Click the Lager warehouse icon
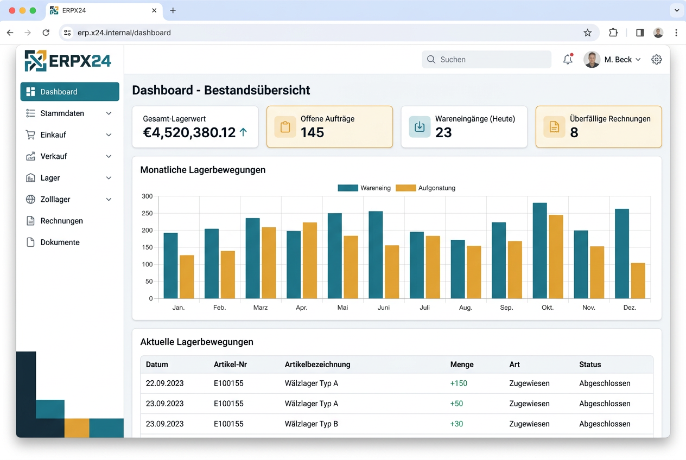Viewport: 686px width, 460px height. pyautogui.click(x=30, y=178)
